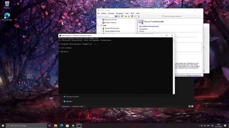Open 'See in detail how this tweak works' link

[149, 26]
